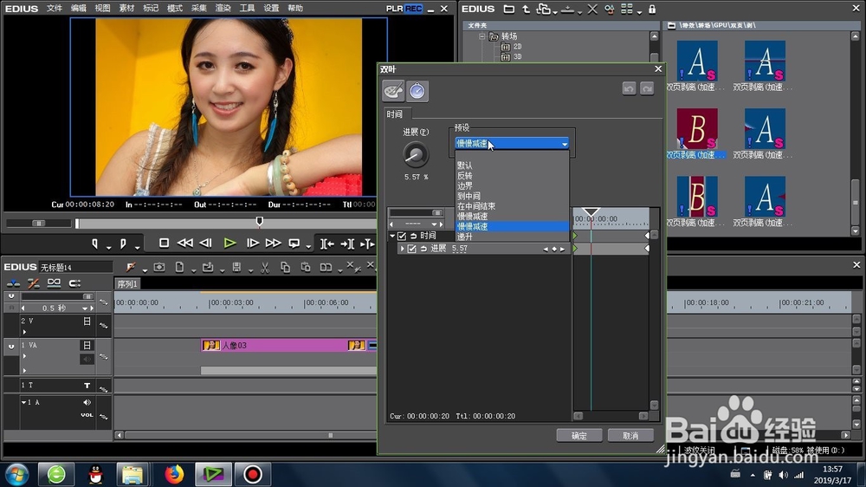Collapse the 时间 row in keyframe list

click(x=392, y=236)
